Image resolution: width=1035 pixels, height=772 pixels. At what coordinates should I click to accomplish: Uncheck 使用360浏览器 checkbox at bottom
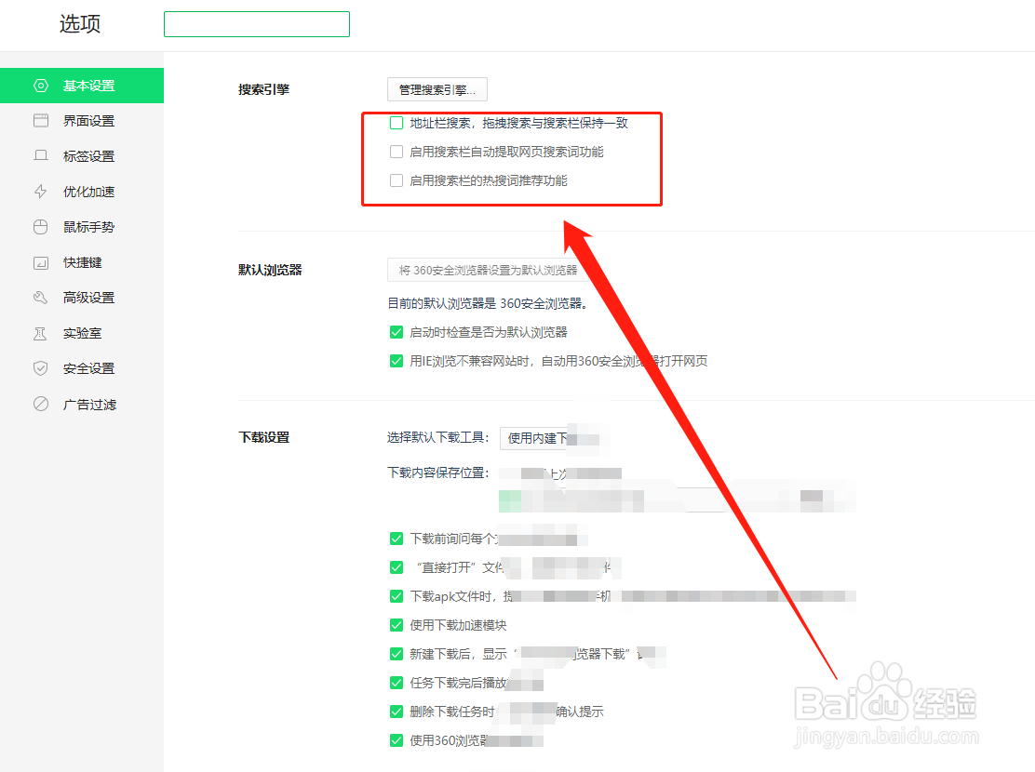click(x=397, y=740)
